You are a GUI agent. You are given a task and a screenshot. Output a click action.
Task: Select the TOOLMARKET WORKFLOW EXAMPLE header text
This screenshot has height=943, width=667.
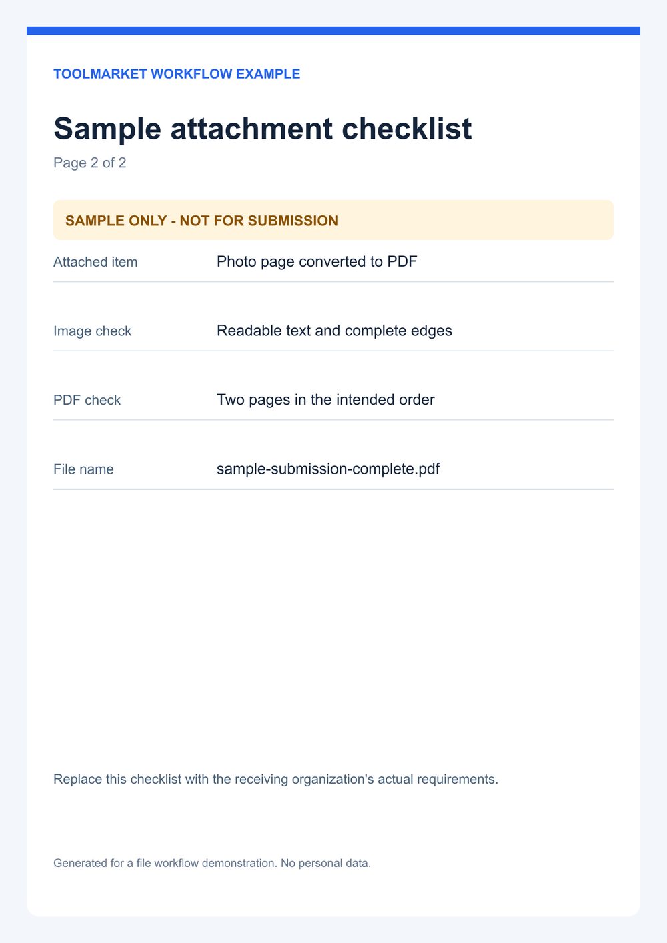point(177,74)
